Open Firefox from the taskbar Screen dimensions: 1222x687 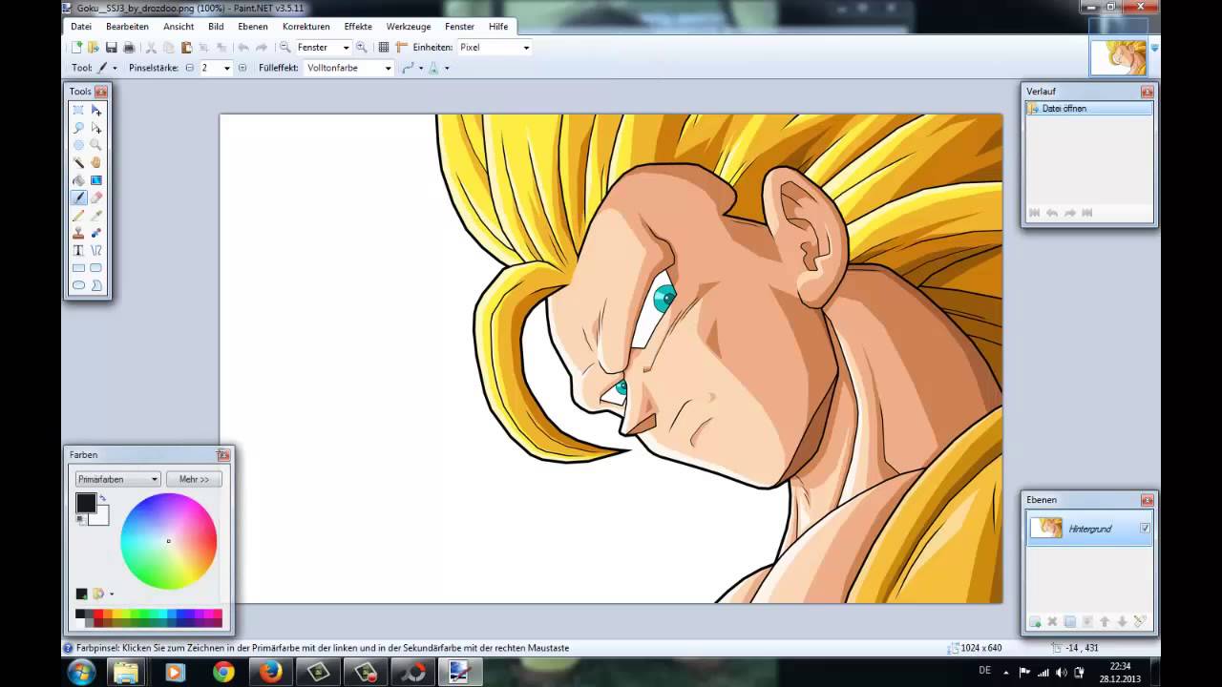point(271,672)
